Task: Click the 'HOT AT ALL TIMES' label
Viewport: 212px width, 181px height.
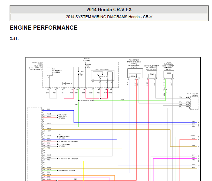Action: [87, 60]
